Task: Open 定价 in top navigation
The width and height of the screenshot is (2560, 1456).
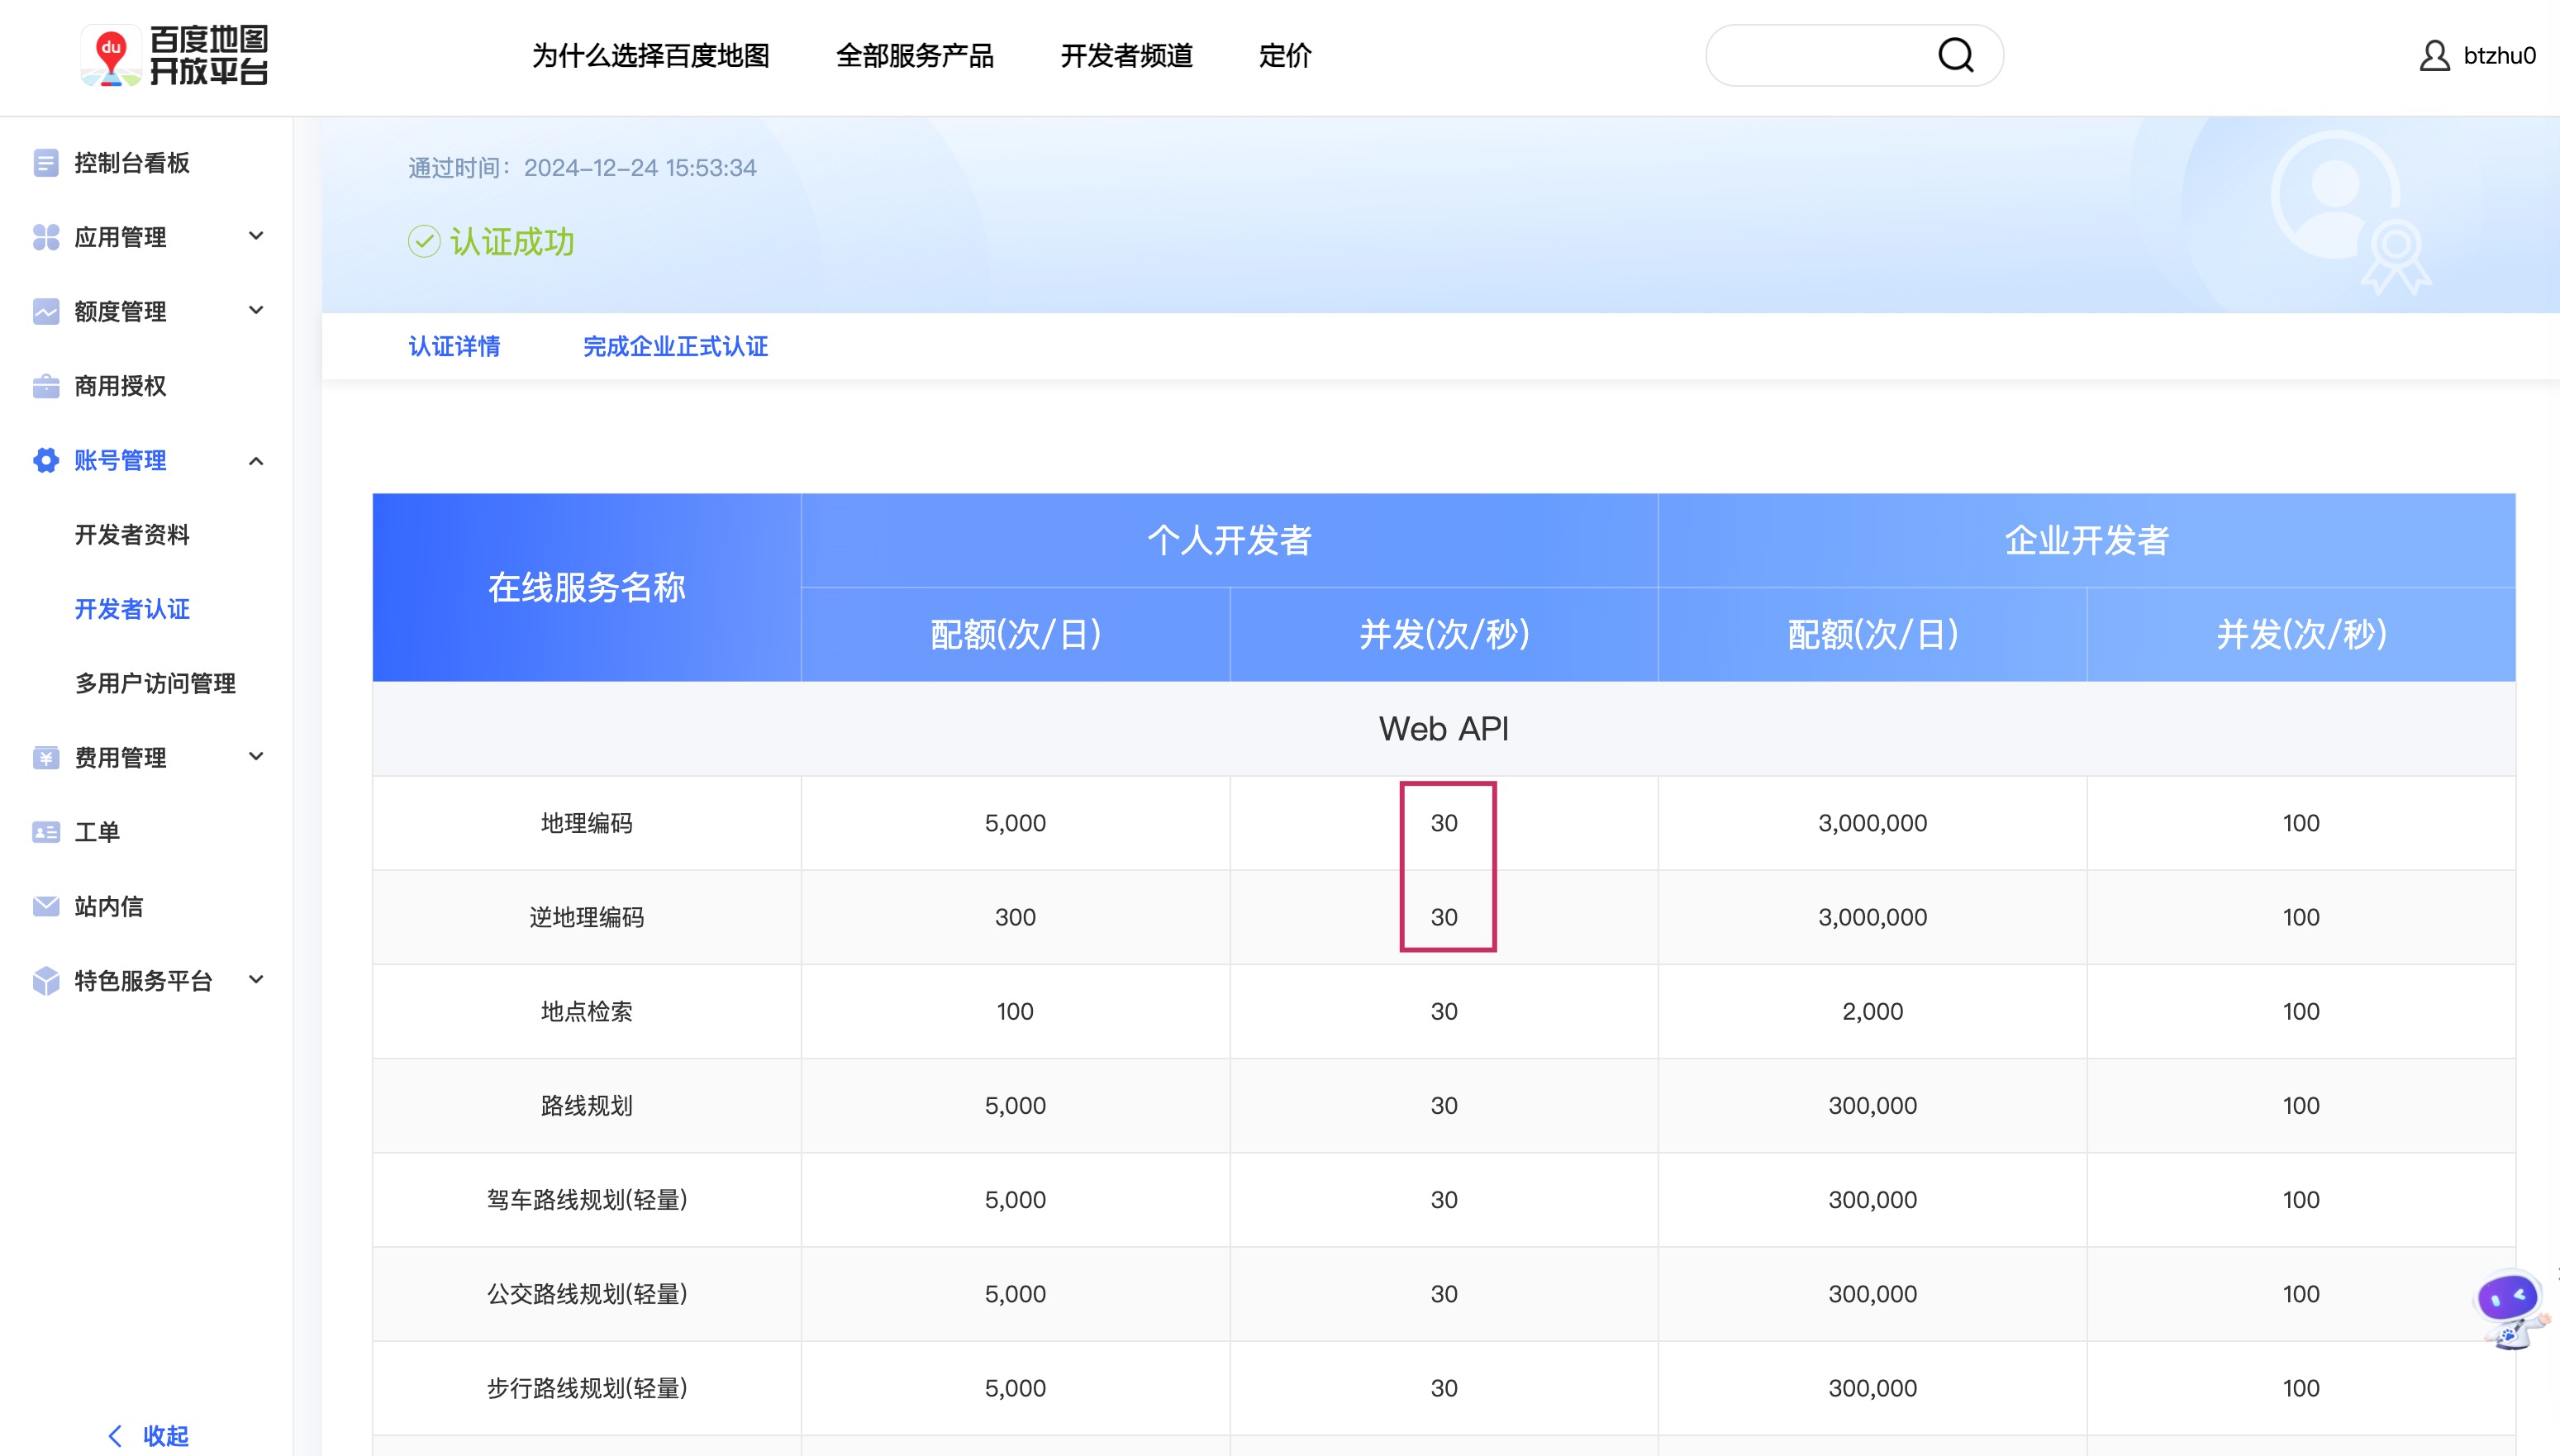Action: (x=1285, y=56)
